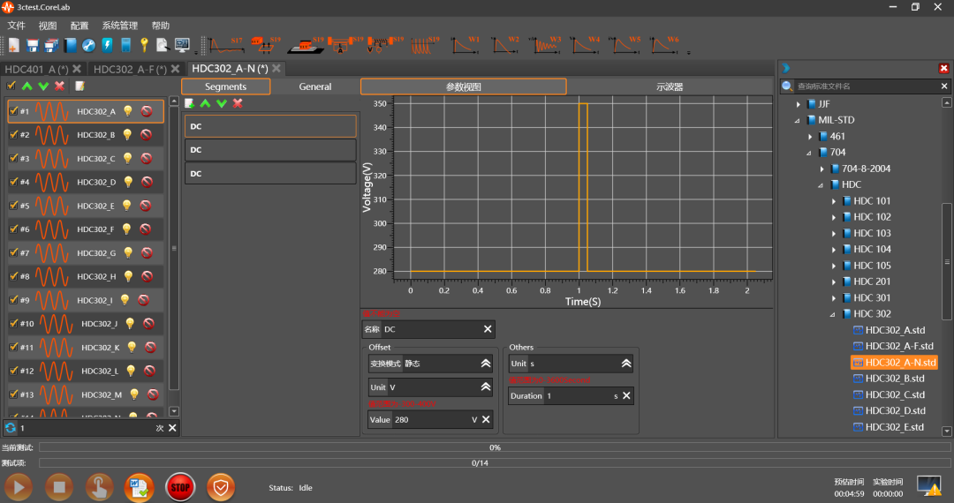The width and height of the screenshot is (954, 503).
Task: Open the 系统管理 menu
Action: pos(119,26)
